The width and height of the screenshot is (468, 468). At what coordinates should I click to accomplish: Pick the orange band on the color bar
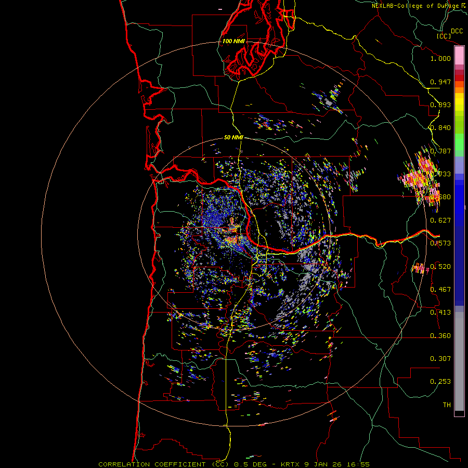(x=459, y=90)
